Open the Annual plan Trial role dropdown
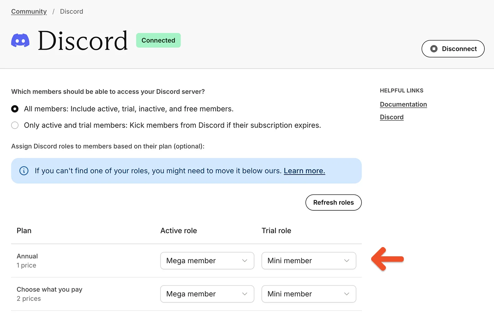This screenshot has height=316, width=494. (309, 261)
